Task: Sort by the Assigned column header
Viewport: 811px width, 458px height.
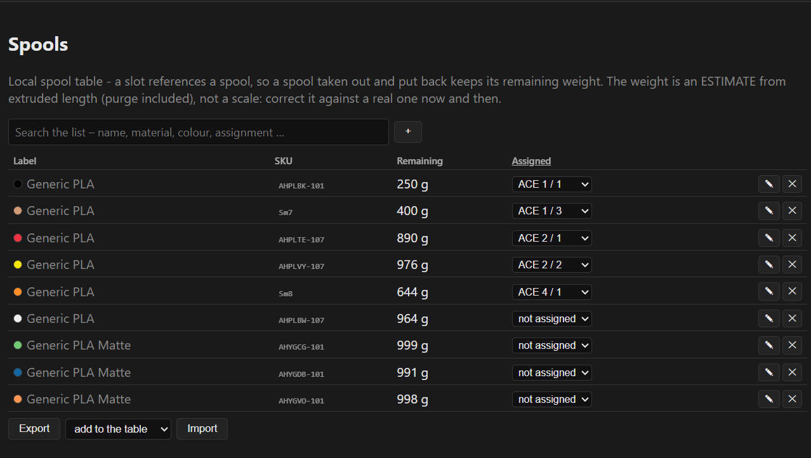Action: click(x=531, y=161)
